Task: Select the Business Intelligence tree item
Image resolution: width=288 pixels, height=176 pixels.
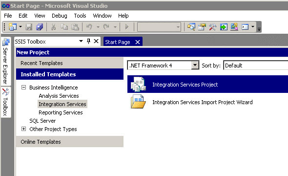Action: point(53,88)
